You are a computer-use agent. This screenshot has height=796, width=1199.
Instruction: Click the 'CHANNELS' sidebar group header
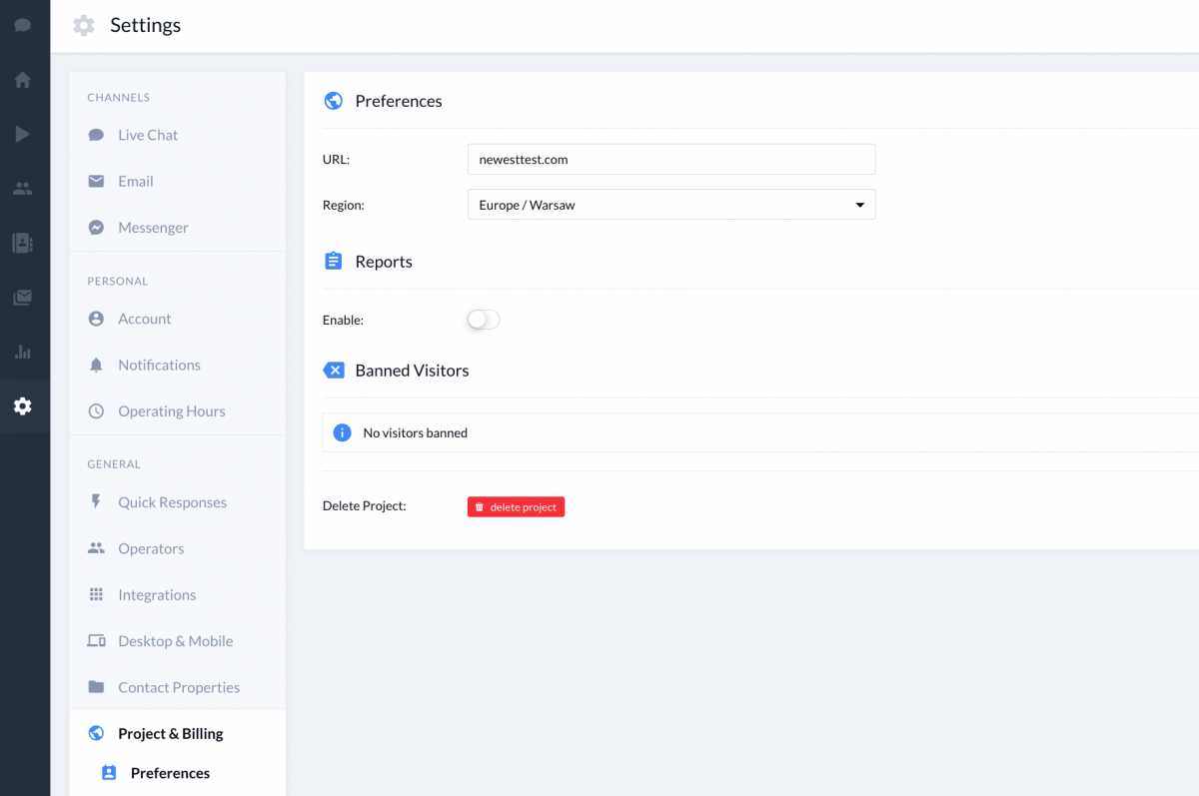119,98
